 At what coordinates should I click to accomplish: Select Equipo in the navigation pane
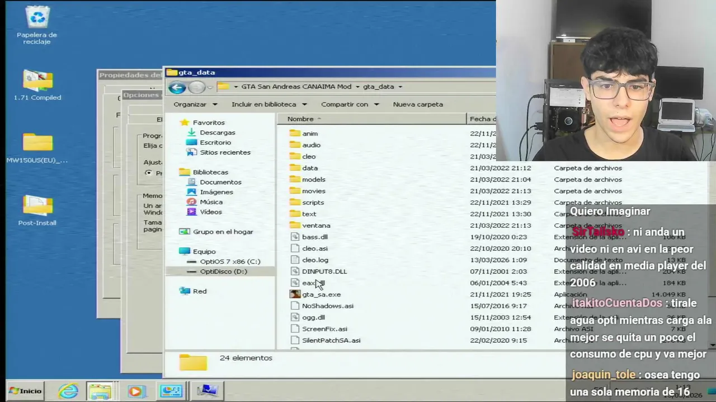[x=204, y=252]
